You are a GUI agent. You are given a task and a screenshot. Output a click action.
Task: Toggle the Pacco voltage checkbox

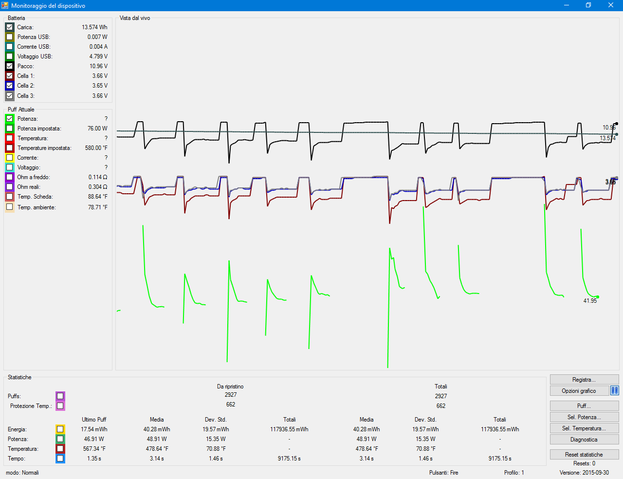pos(10,66)
